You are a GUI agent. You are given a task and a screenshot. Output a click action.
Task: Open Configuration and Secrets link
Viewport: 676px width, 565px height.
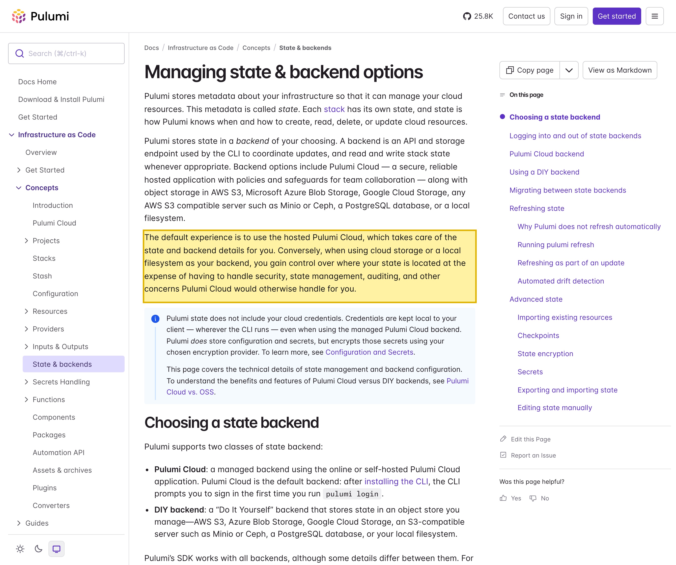point(369,352)
